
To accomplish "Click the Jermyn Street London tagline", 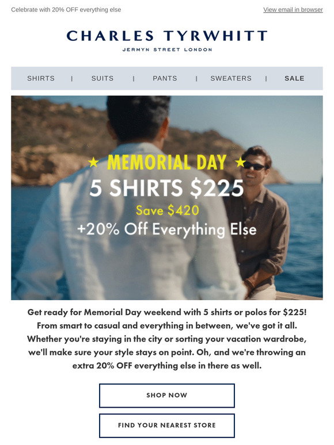I will point(167,49).
